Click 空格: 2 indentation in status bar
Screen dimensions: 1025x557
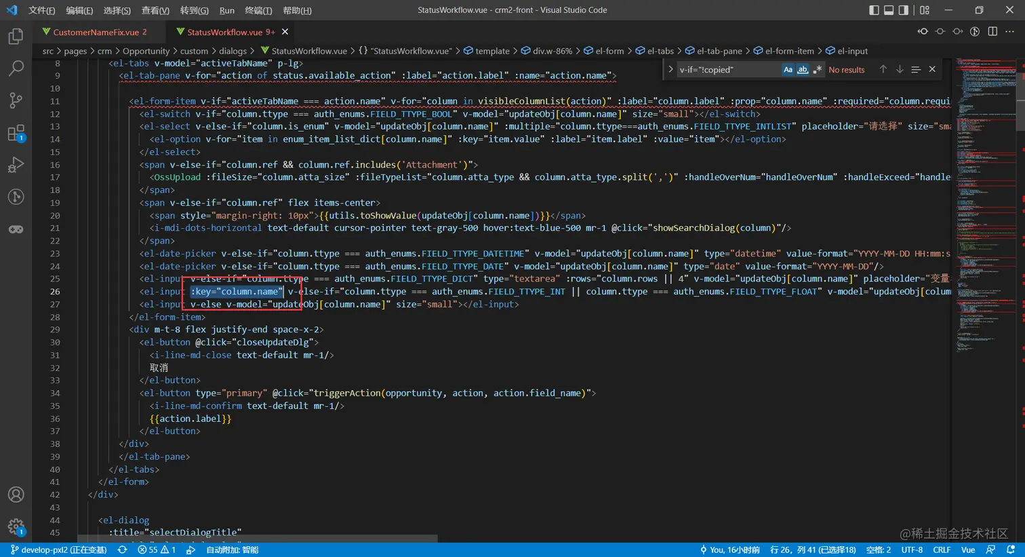pyautogui.click(x=879, y=550)
